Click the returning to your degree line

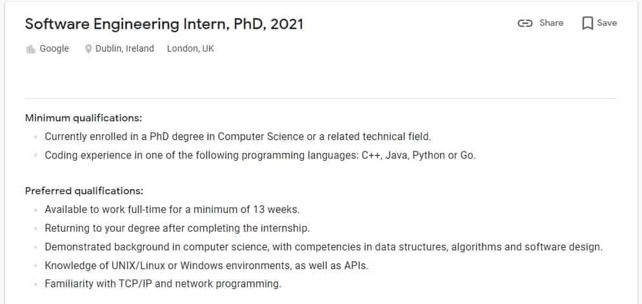tap(177, 228)
